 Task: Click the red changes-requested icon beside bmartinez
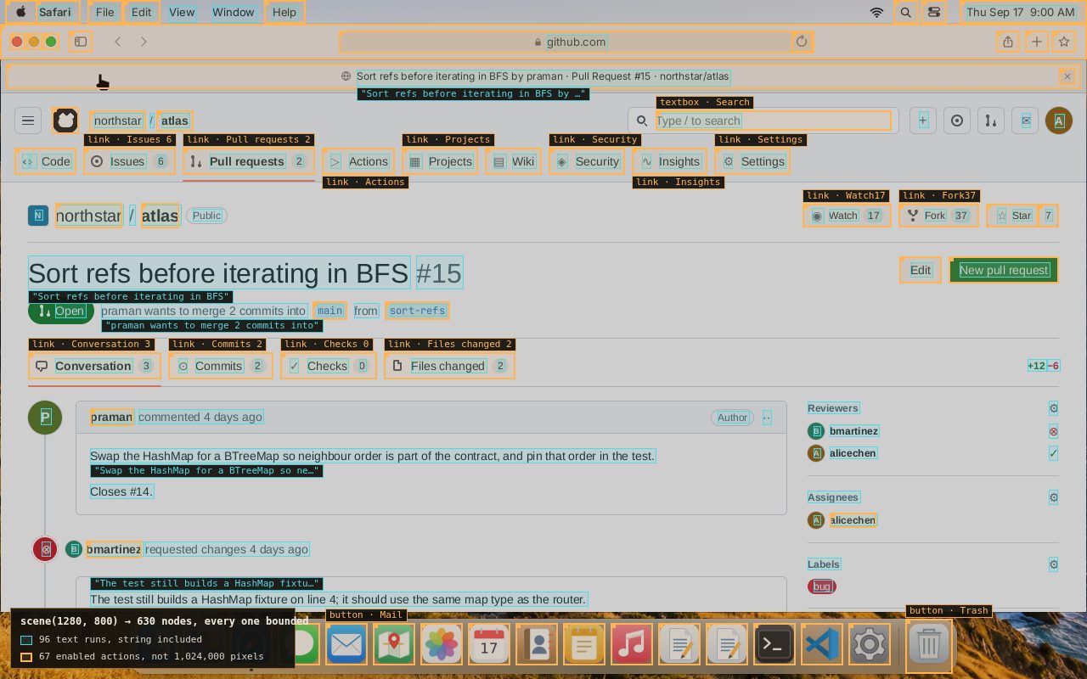click(x=1053, y=431)
